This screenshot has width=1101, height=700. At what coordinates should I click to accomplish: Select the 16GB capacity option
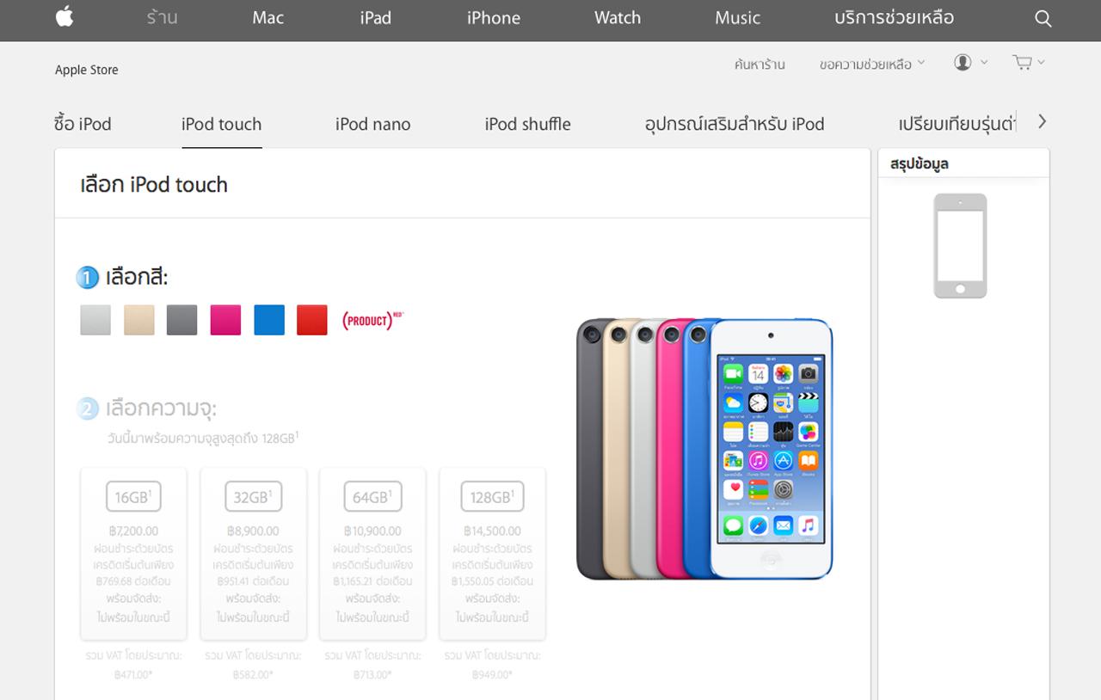click(x=133, y=554)
